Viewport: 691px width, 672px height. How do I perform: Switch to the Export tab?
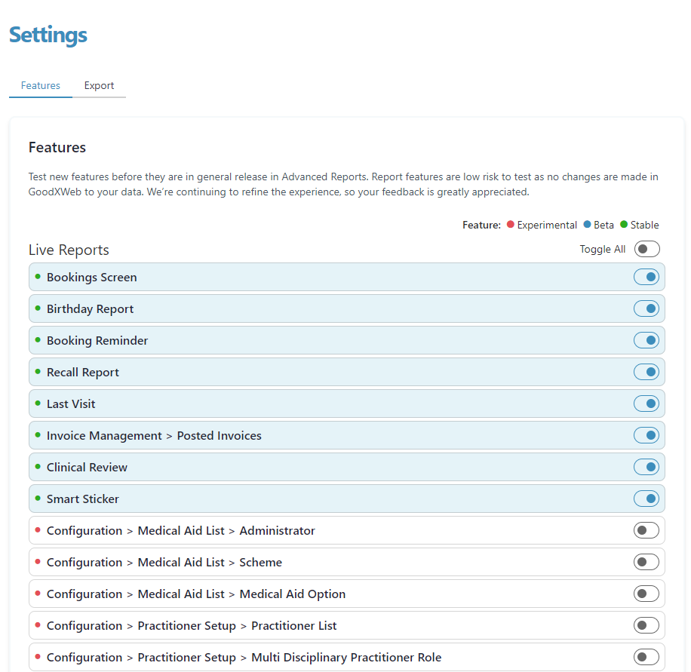tap(99, 86)
